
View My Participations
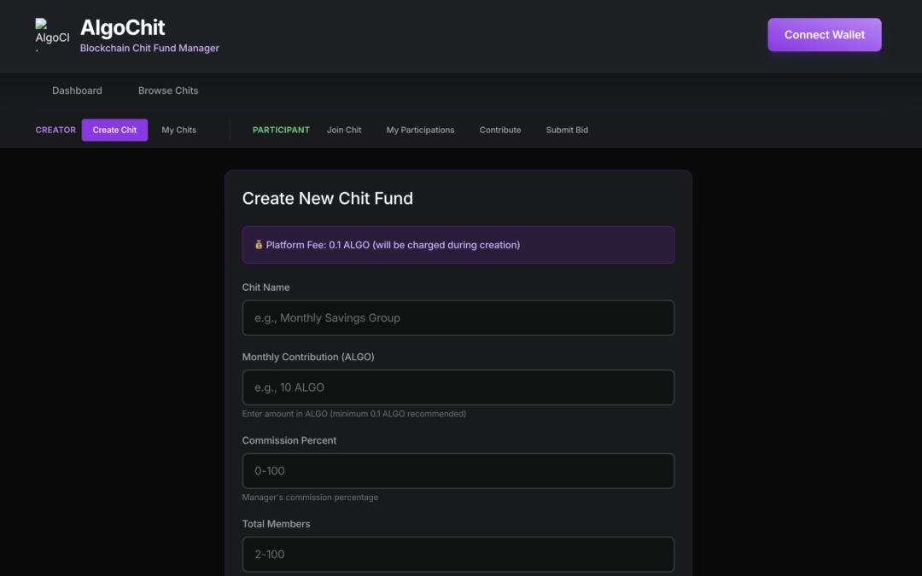(420, 130)
